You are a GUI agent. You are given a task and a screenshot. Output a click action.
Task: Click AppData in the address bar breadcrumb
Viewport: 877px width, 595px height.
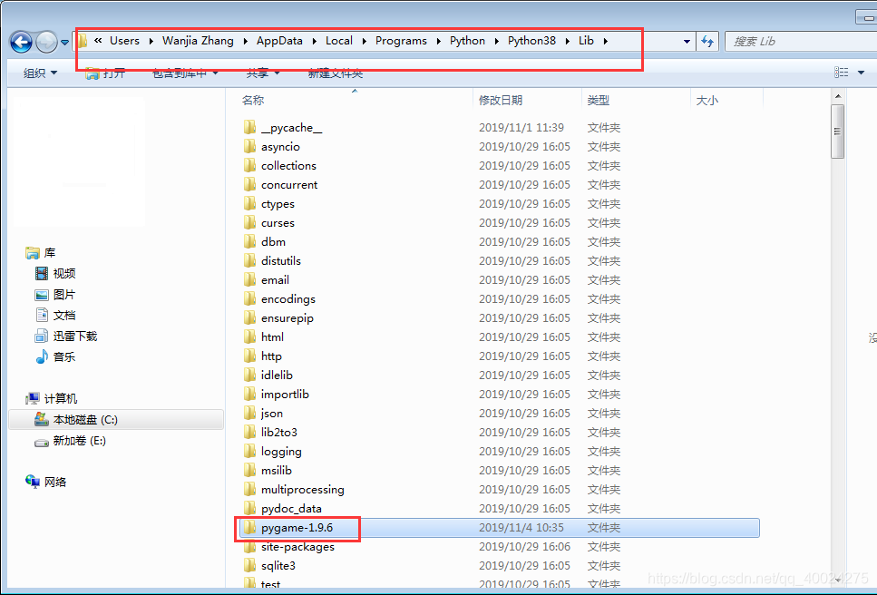pyautogui.click(x=278, y=40)
